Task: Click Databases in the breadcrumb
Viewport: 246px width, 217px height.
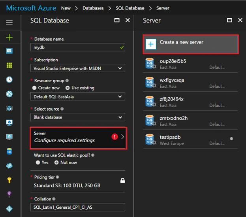Action: pyautogui.click(x=93, y=8)
